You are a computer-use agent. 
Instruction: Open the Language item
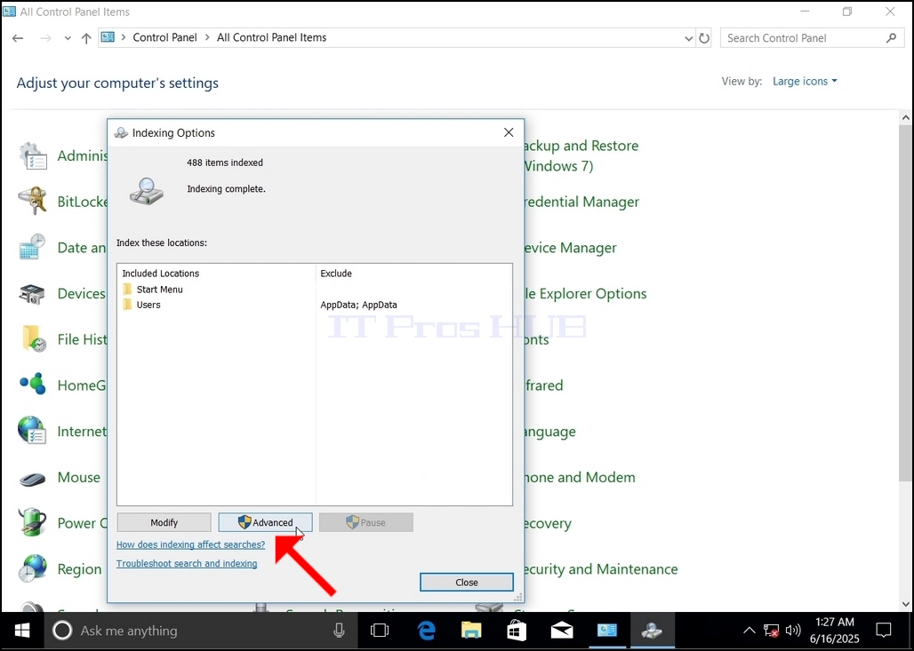tap(549, 432)
